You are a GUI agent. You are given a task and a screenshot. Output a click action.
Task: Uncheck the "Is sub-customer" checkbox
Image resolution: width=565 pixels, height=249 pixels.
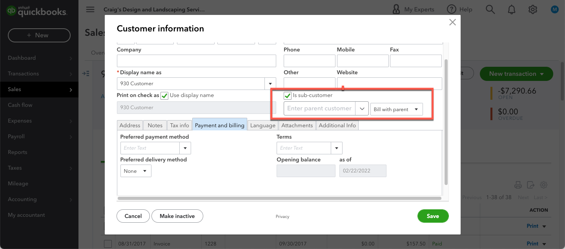pos(288,95)
